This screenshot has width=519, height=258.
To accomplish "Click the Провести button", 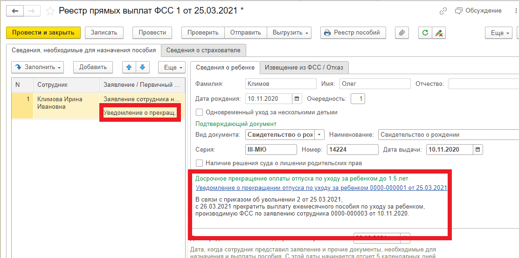I will (x=152, y=33).
